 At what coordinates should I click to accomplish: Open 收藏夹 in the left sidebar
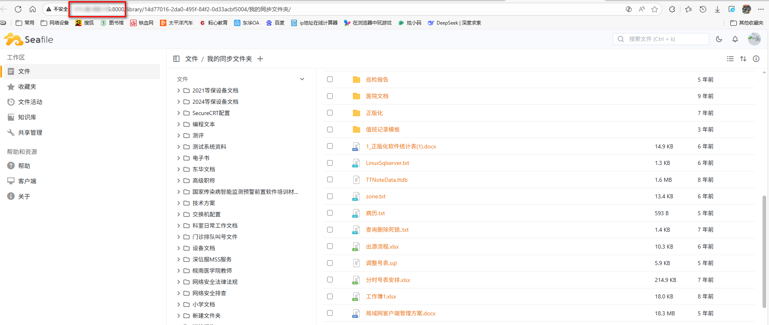[x=27, y=87]
